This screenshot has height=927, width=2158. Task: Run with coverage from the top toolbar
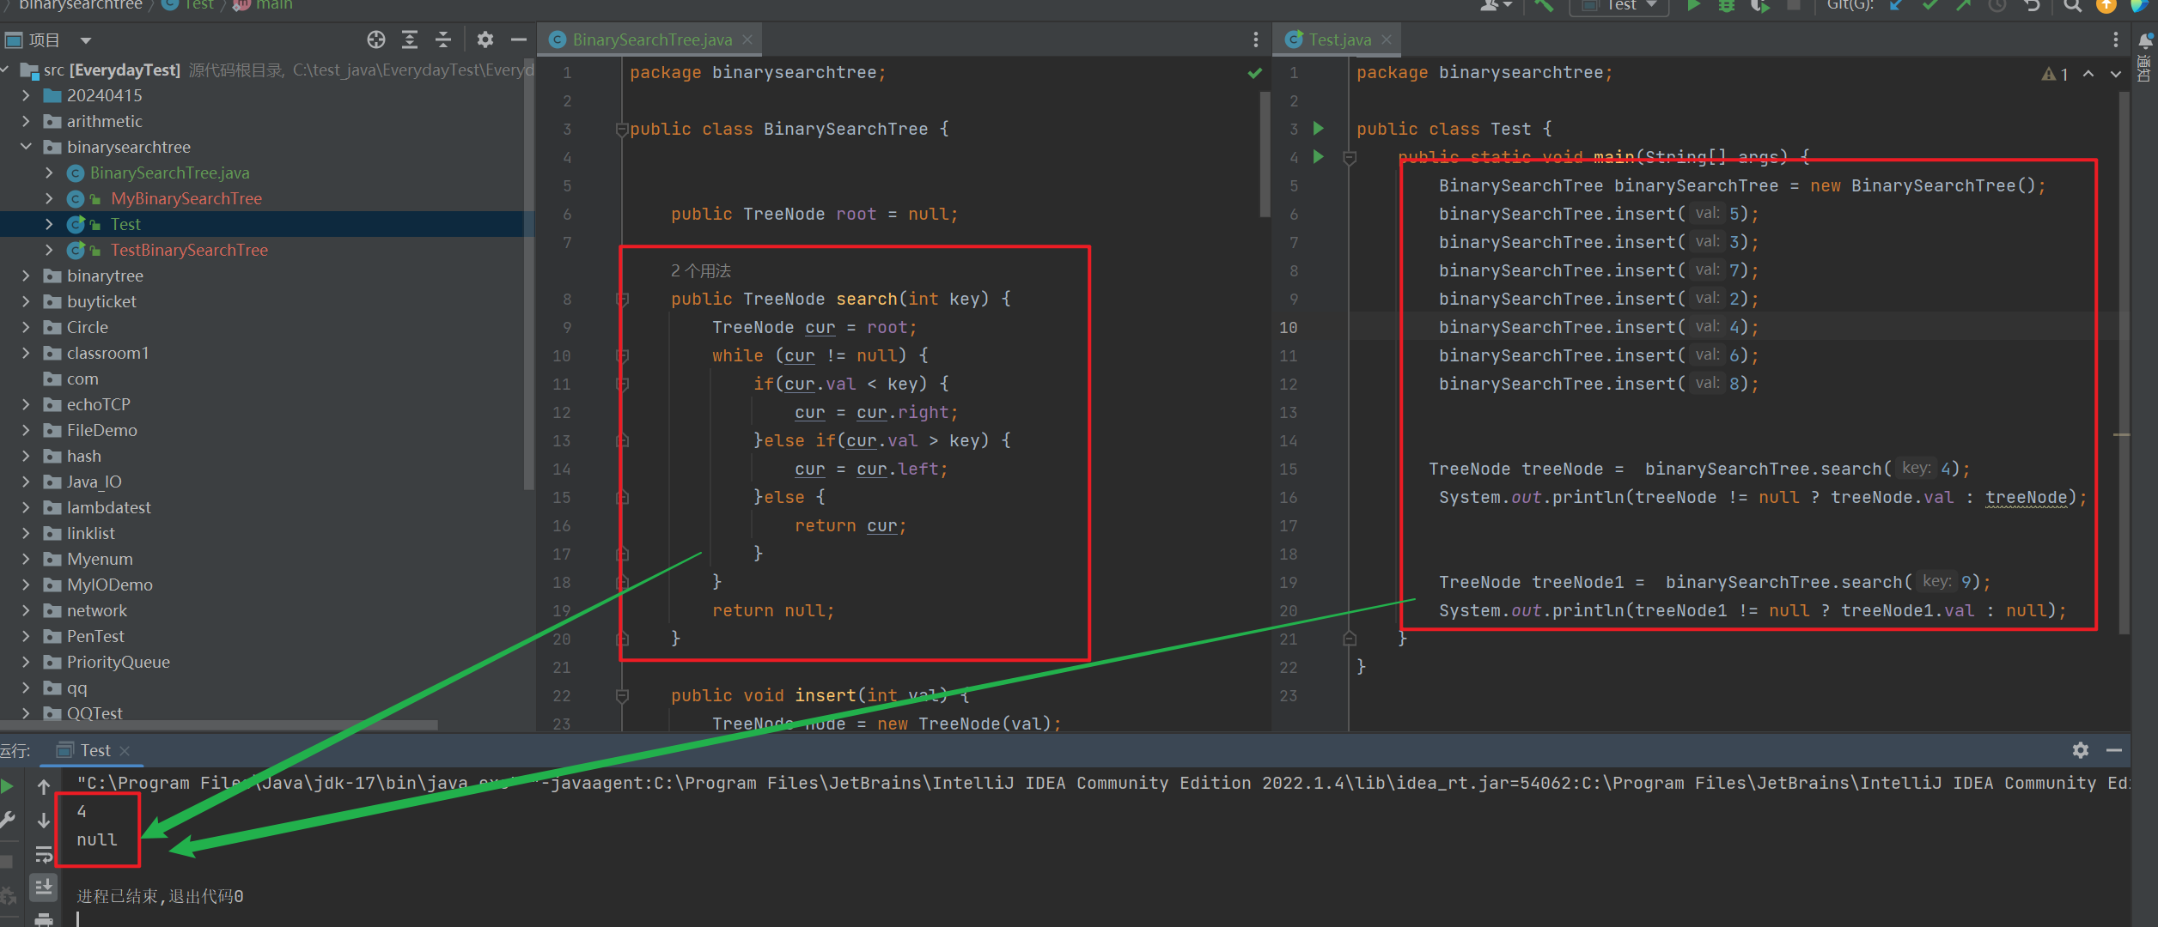click(1759, 6)
